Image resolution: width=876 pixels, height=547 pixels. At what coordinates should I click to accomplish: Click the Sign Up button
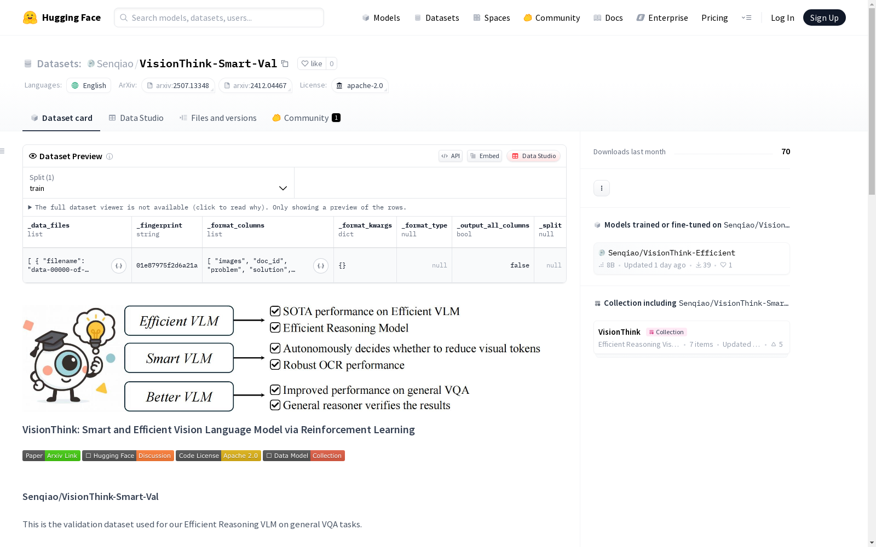[x=824, y=18]
